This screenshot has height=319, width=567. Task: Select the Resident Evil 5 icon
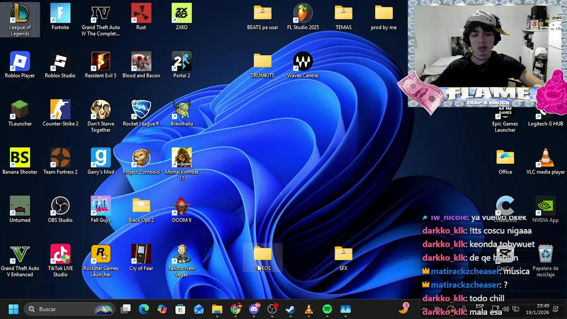[x=101, y=65]
